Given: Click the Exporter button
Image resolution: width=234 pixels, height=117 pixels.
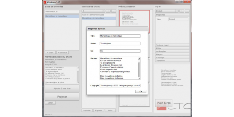Looking at the screenshot, I should tap(99, 111).
